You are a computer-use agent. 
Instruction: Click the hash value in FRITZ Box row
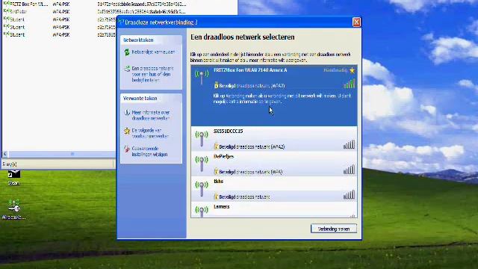click(x=142, y=4)
